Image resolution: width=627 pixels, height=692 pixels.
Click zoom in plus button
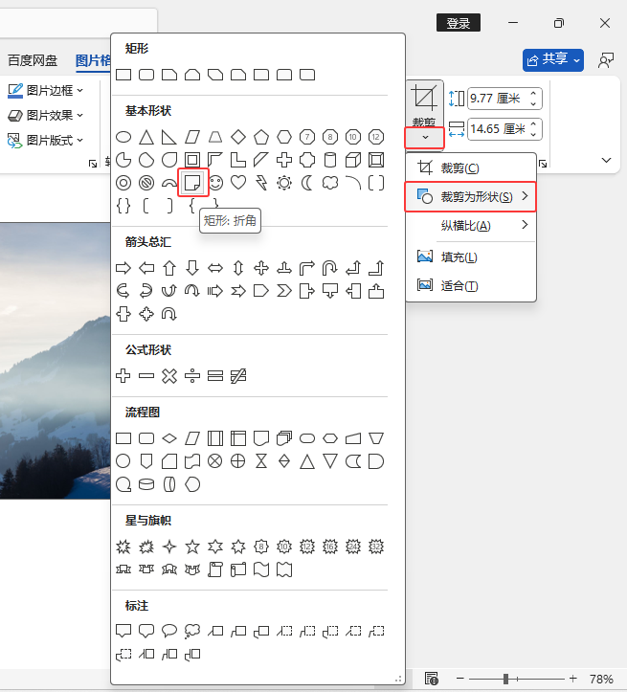(x=572, y=678)
